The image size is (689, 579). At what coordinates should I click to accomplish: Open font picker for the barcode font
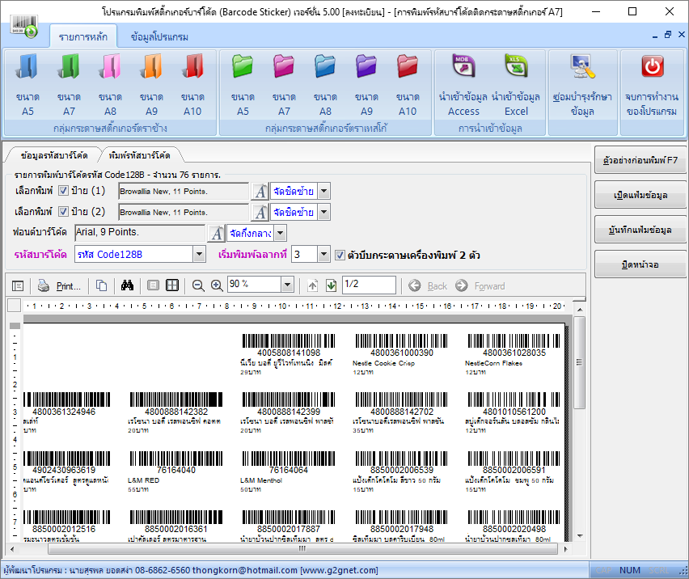tap(216, 233)
